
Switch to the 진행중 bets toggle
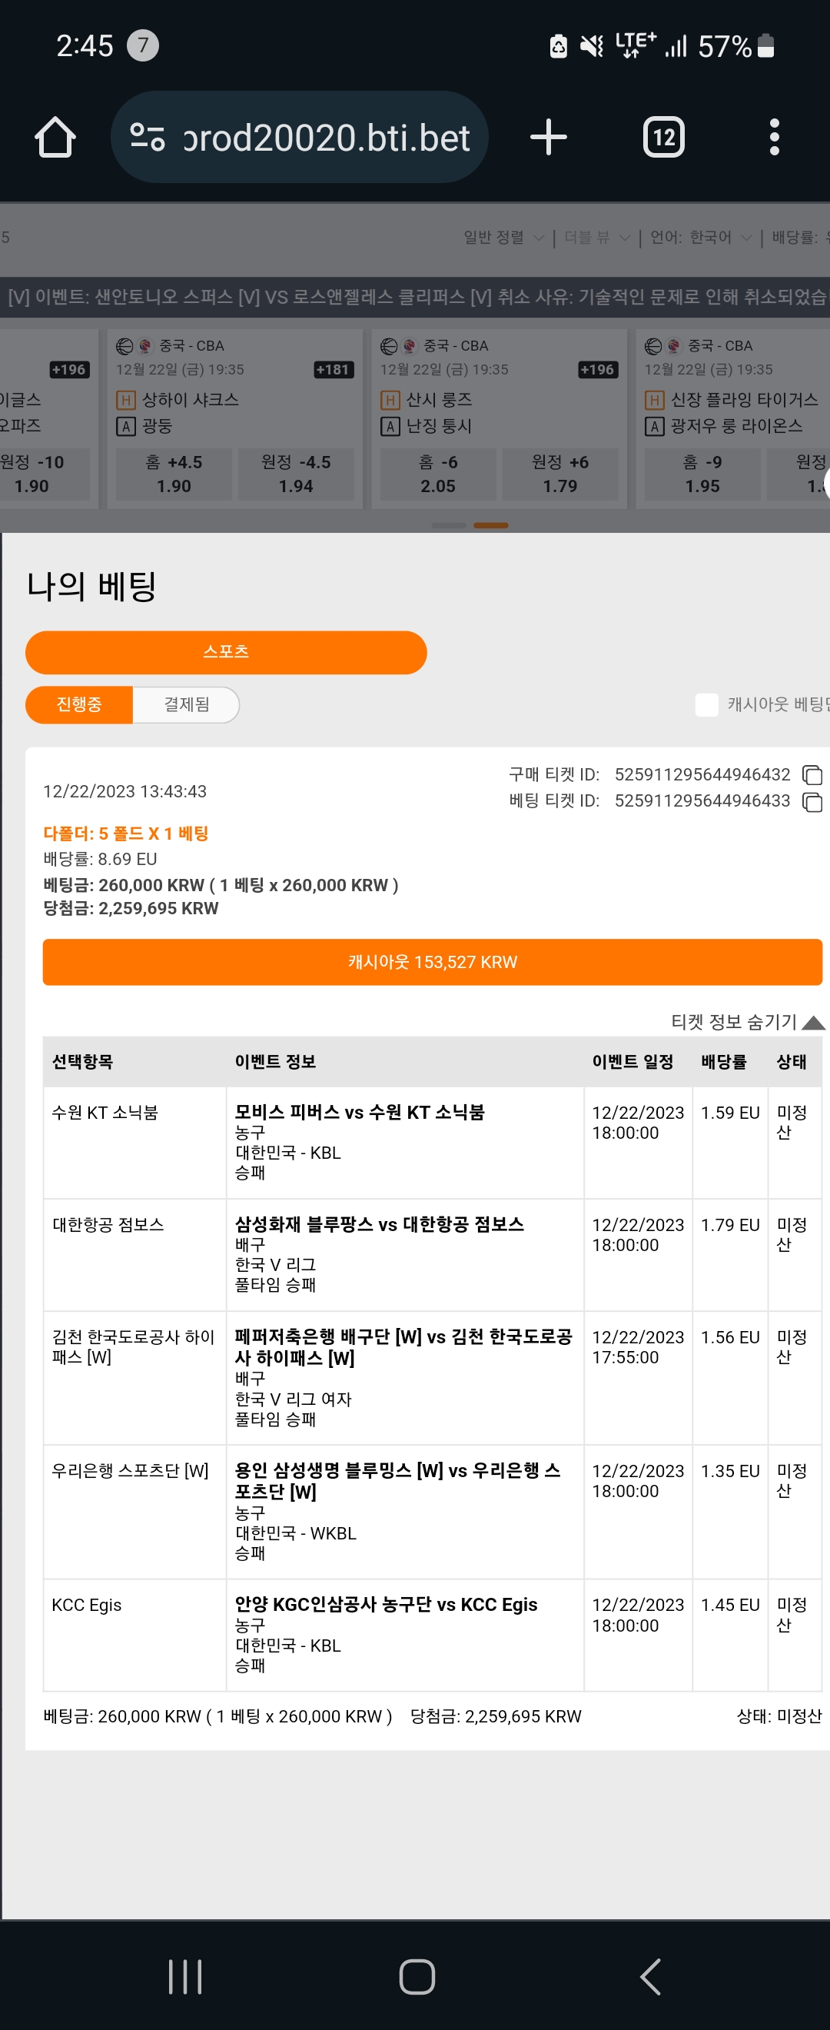[x=78, y=704]
